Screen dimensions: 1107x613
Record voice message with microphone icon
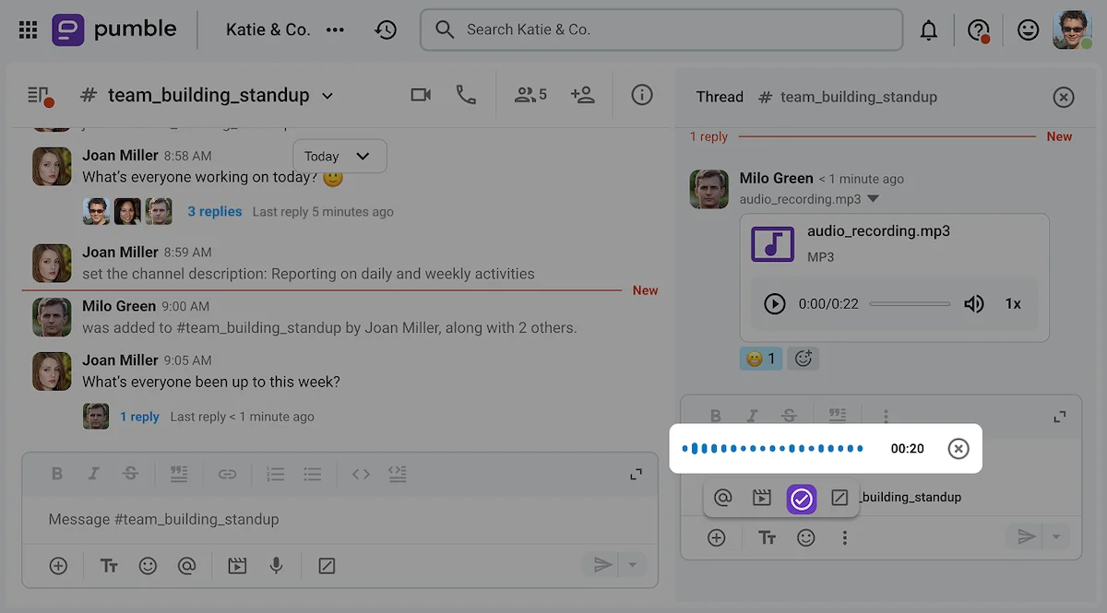click(276, 565)
